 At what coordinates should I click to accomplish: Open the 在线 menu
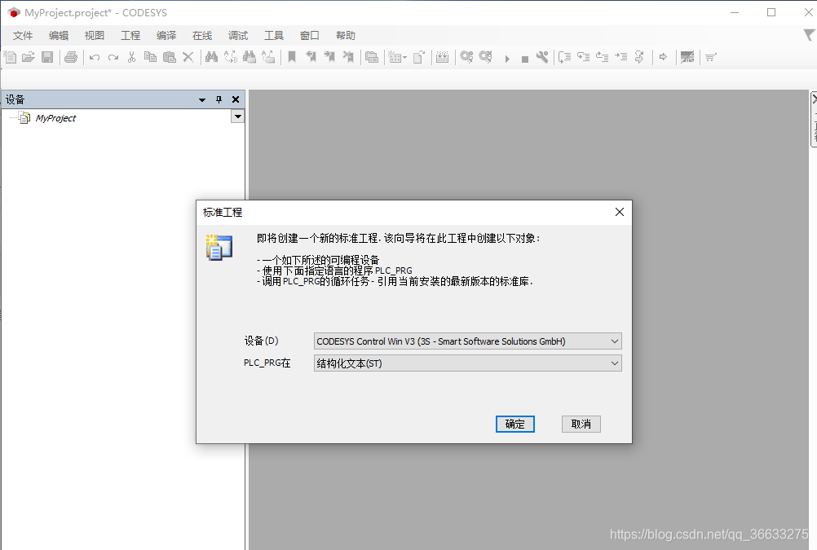[x=202, y=35]
